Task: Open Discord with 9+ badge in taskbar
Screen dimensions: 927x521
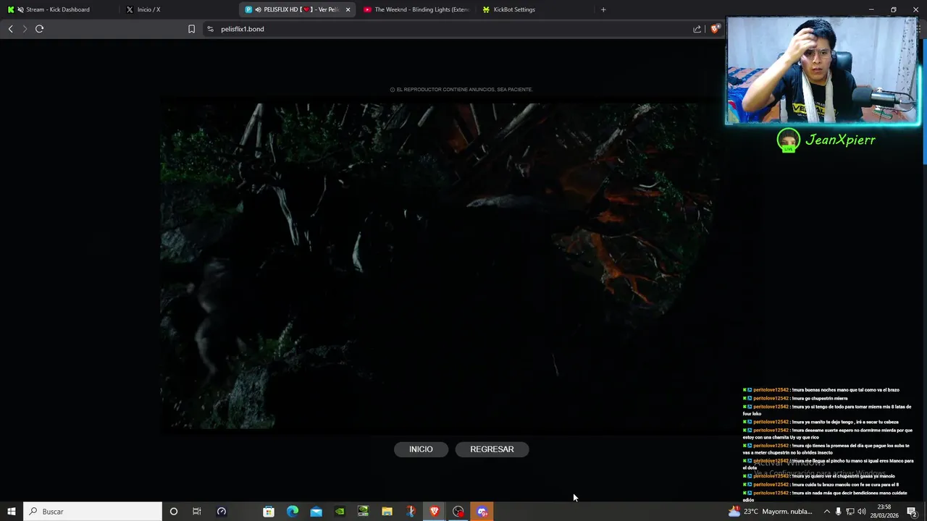Action: click(x=482, y=512)
